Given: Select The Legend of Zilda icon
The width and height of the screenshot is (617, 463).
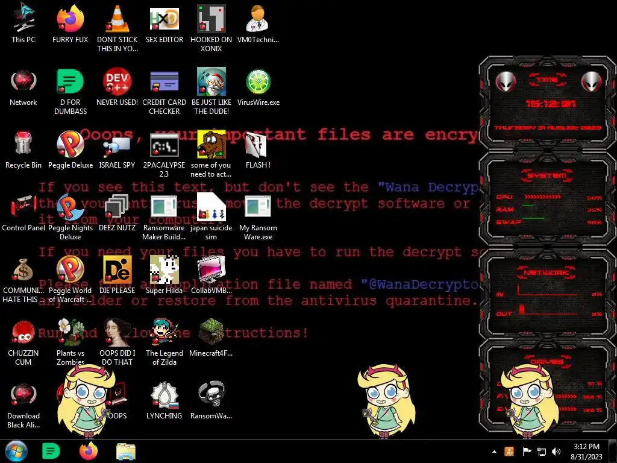Looking at the screenshot, I should point(164,332).
